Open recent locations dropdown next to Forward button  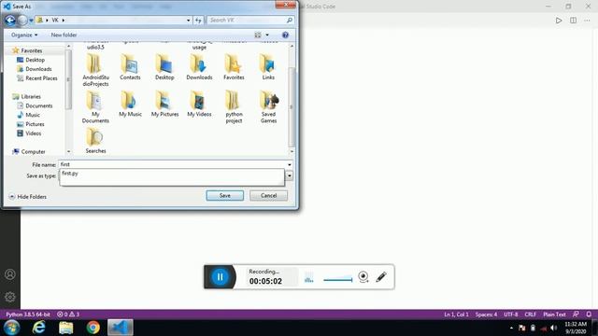[31, 21]
